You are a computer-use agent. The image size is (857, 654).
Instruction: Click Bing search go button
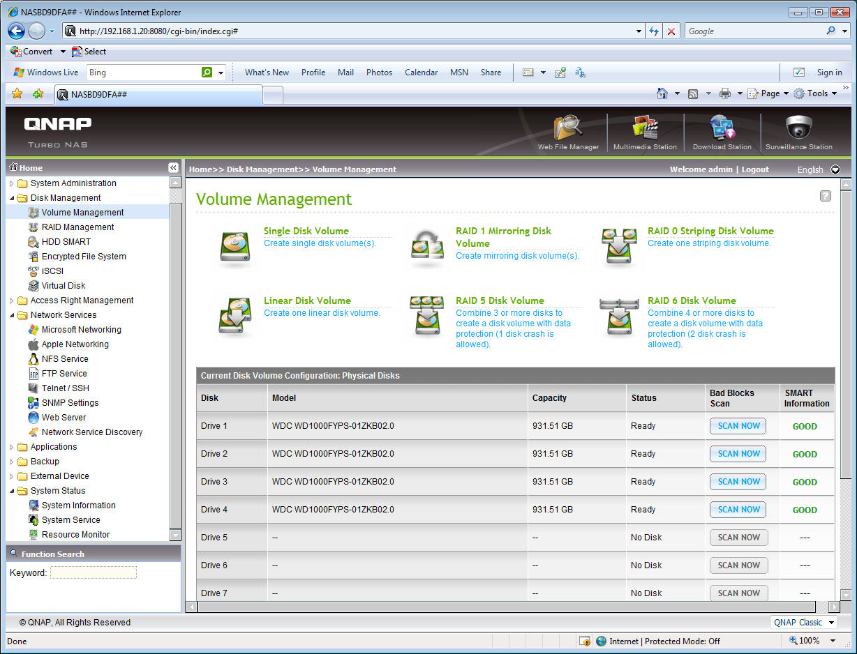tap(207, 73)
